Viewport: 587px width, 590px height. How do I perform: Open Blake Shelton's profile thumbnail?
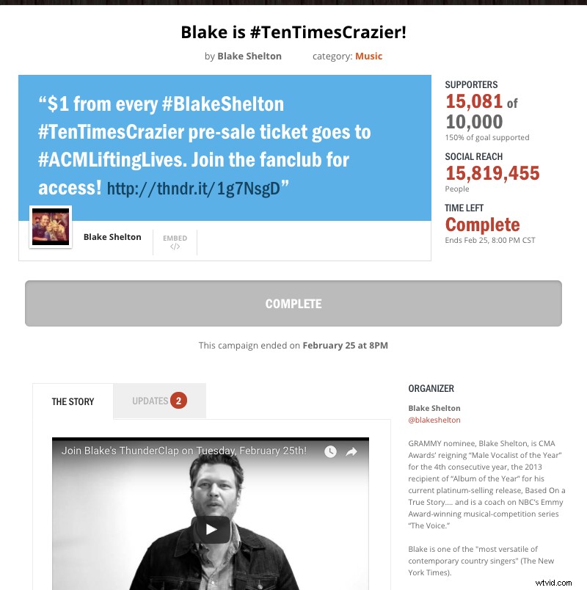coord(51,227)
